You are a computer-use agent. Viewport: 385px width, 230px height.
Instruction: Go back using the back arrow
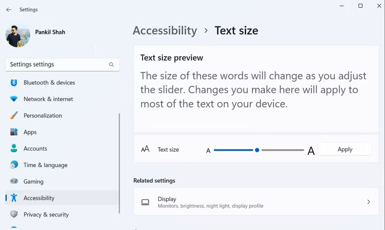coord(8,10)
